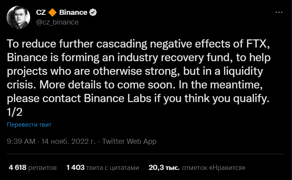Viewport: 292px width, 180px height.
Task: Open the three-dot more options menu
Action: tap(279, 12)
